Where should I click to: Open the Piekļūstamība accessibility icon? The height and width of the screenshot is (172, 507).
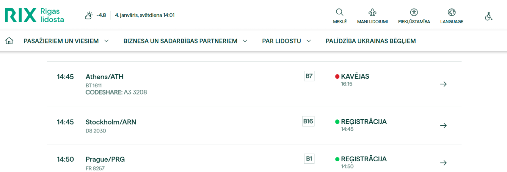pyautogui.click(x=414, y=12)
